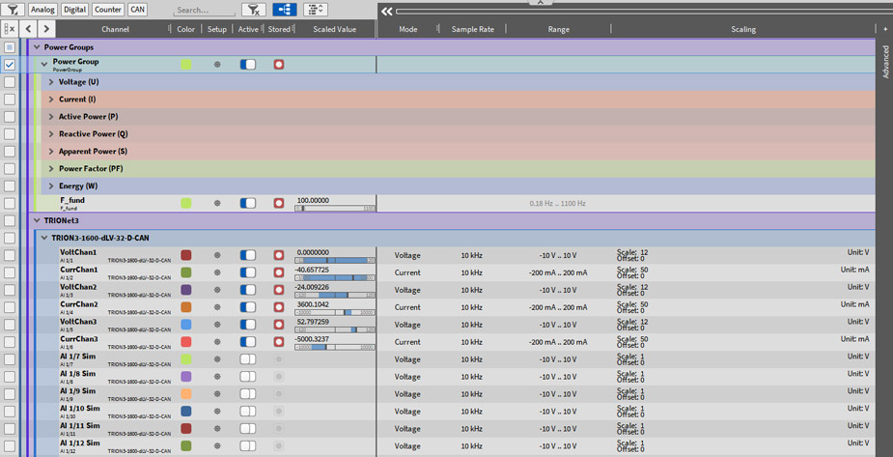Toggle the stored record icon for VoltChan2
Viewport: 893px width, 457px height.
(279, 290)
